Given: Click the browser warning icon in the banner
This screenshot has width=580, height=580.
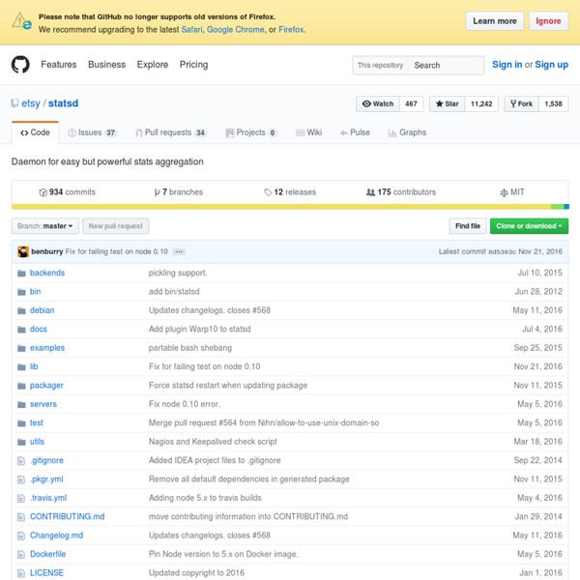Looking at the screenshot, I should 21,21.
